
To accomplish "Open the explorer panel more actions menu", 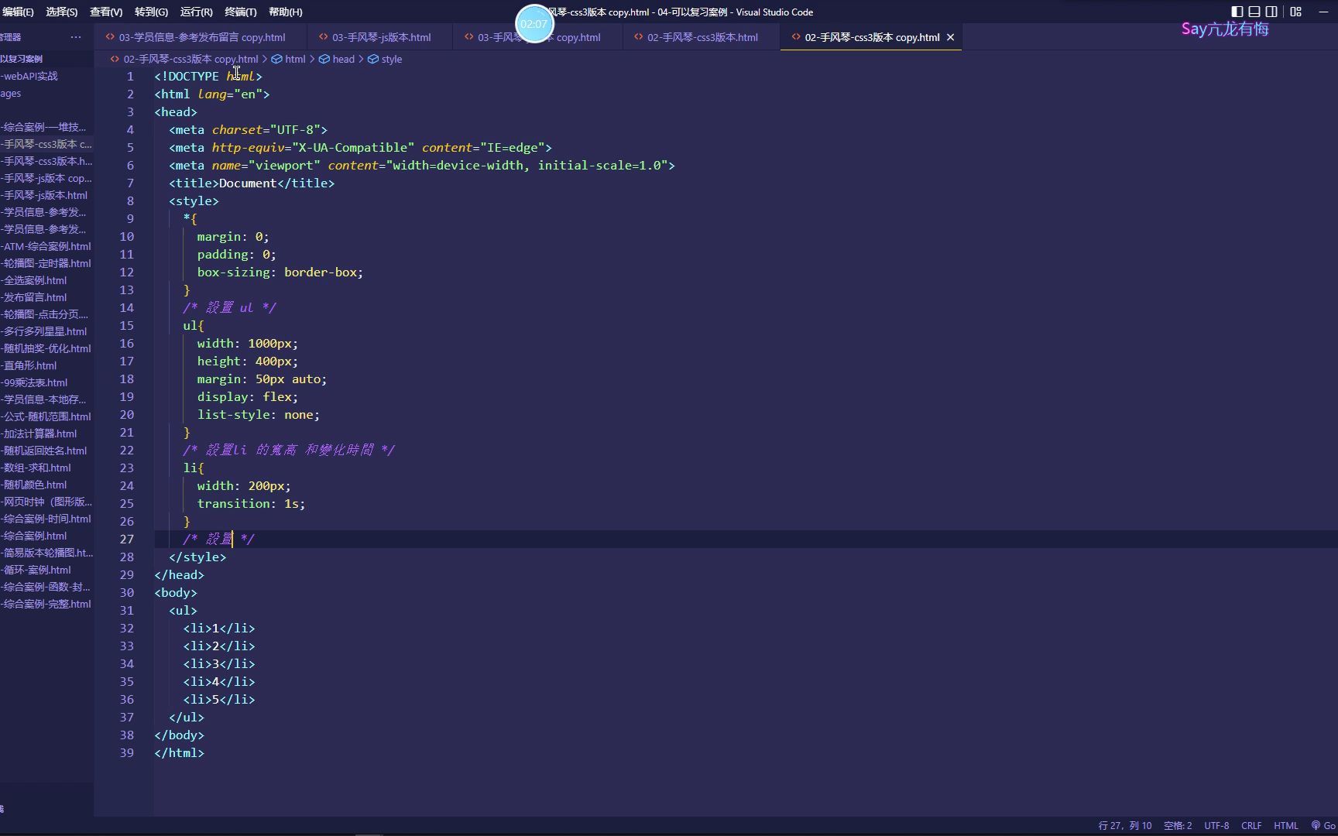I will [x=75, y=37].
